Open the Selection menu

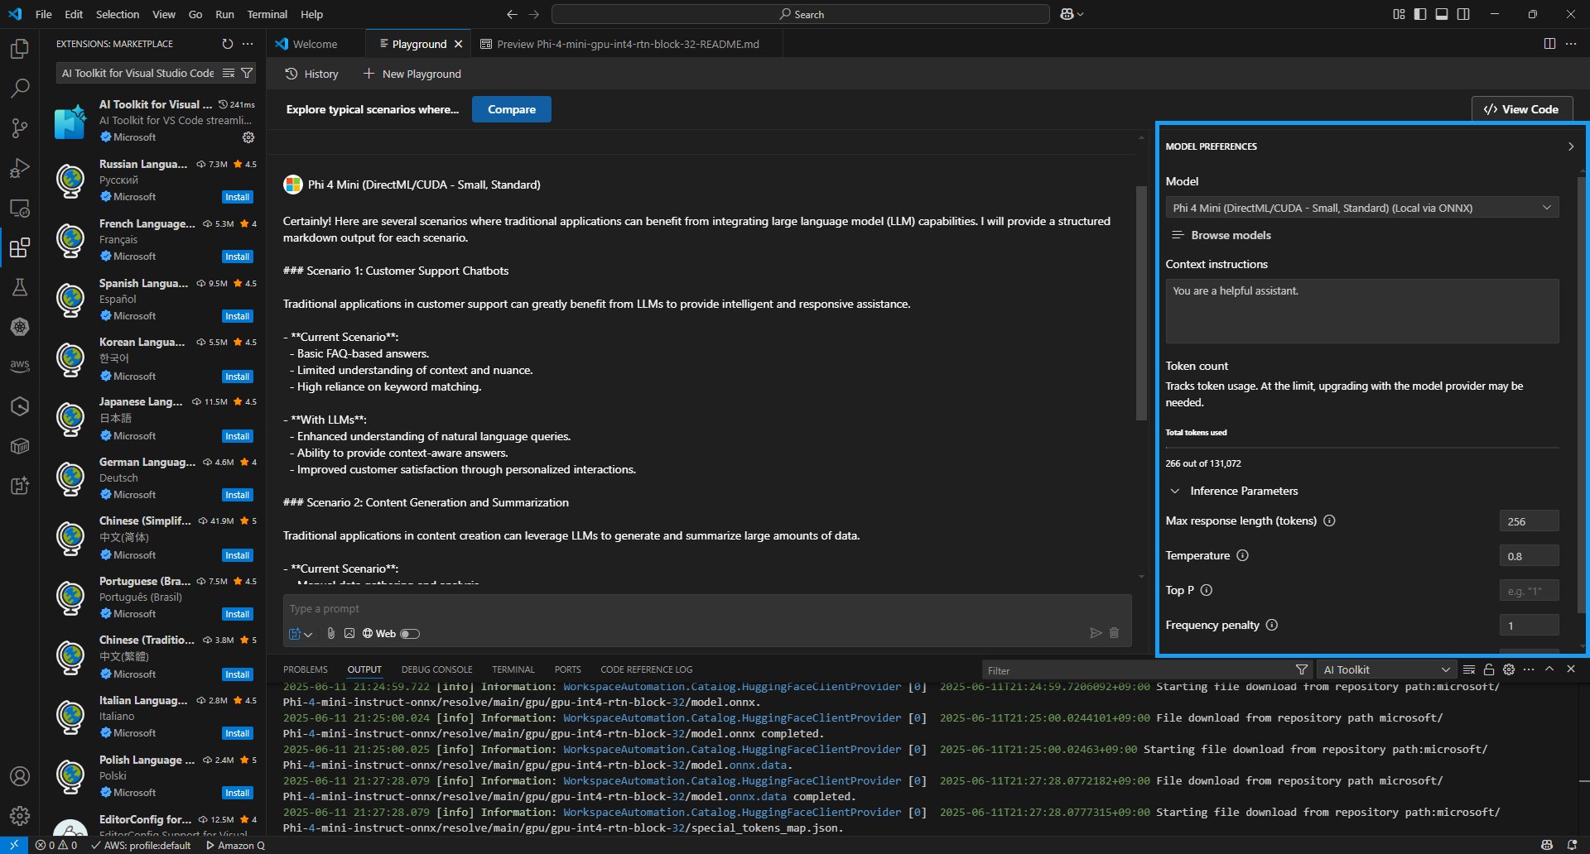point(118,14)
